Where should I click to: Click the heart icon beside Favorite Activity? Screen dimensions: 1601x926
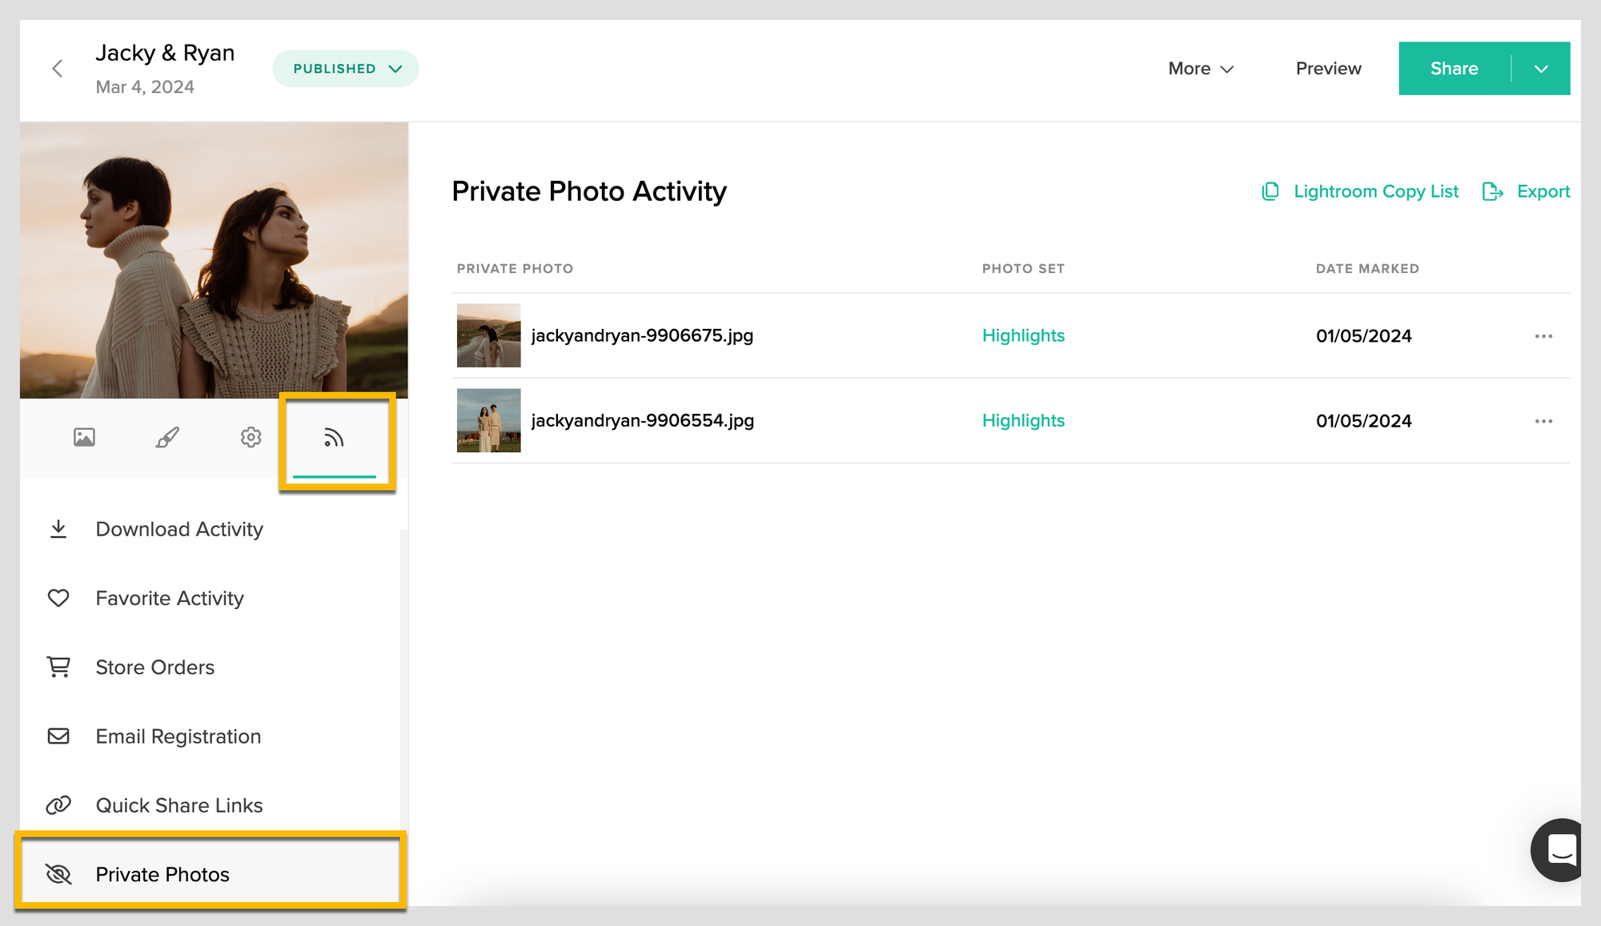click(x=58, y=597)
